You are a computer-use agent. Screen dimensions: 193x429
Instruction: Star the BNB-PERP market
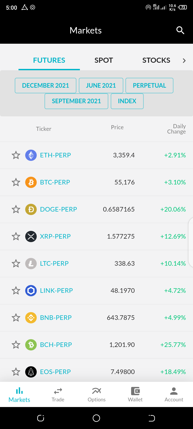[x=16, y=318]
